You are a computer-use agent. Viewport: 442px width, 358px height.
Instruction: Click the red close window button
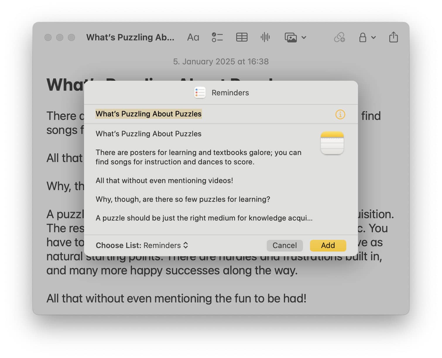pyautogui.click(x=48, y=37)
